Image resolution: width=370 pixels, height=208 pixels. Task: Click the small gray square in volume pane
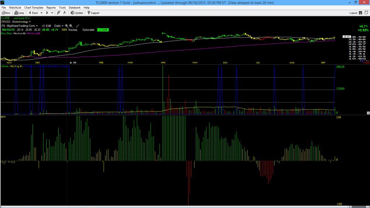point(368,113)
